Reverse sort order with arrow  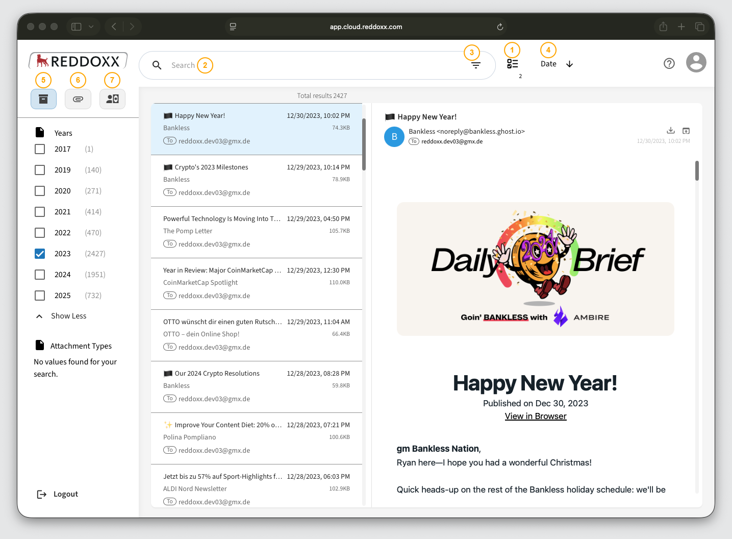(x=570, y=64)
